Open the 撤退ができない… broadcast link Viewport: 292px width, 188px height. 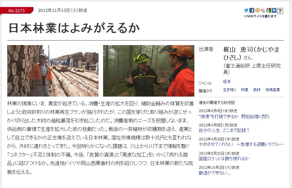214,173
